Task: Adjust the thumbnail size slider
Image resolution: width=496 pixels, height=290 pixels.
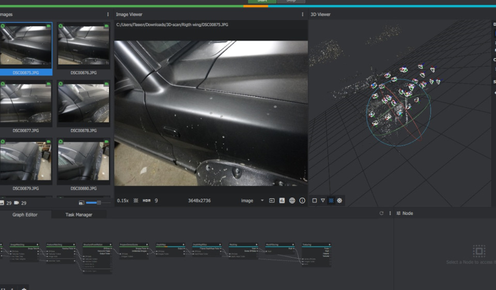Action: pos(98,203)
